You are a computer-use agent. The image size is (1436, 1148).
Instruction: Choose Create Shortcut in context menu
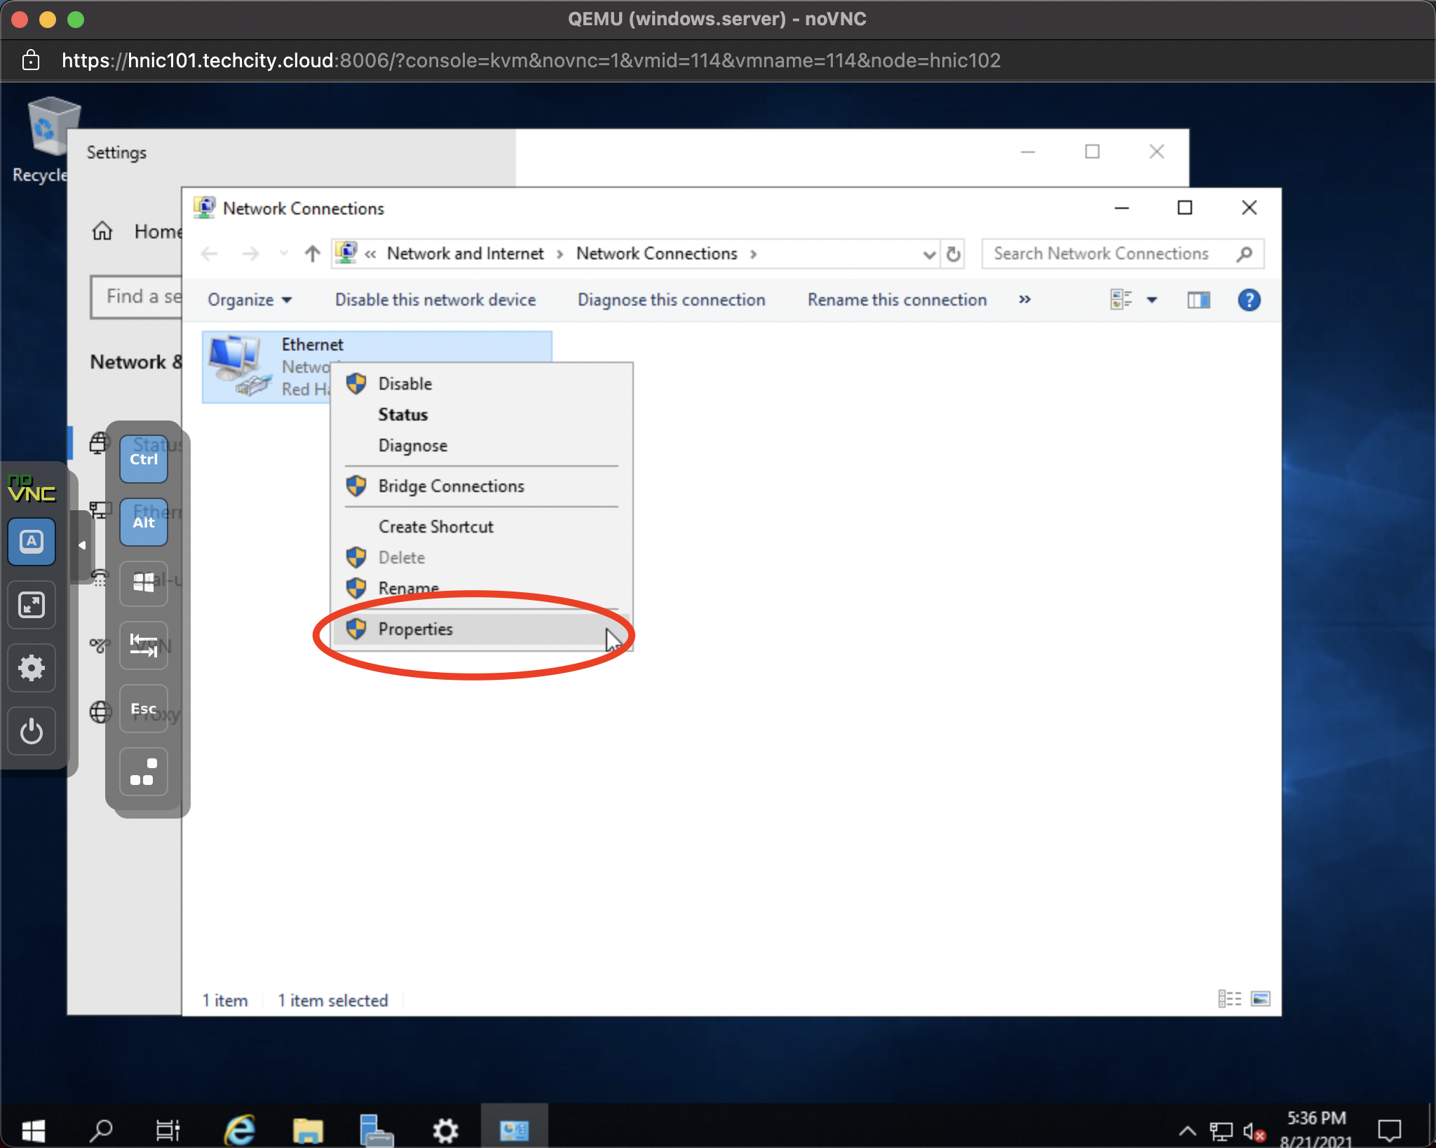pyautogui.click(x=482, y=526)
